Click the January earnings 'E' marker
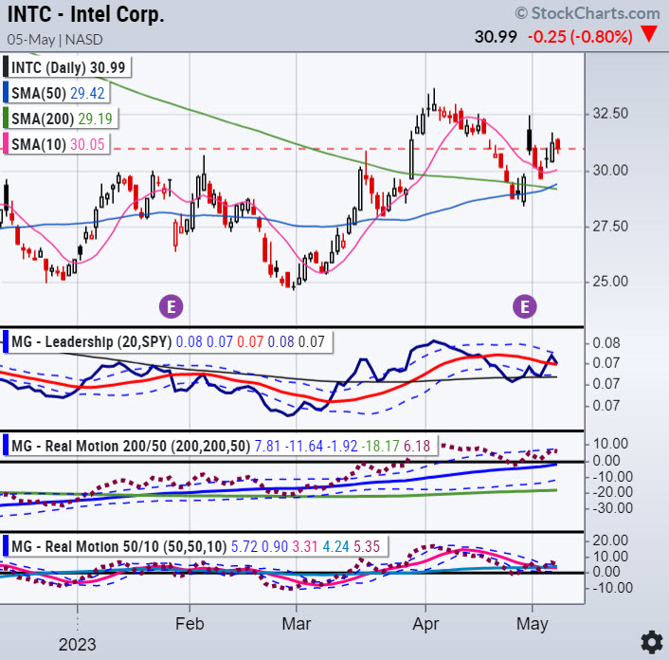Viewport: 669px width, 660px height. 172,305
